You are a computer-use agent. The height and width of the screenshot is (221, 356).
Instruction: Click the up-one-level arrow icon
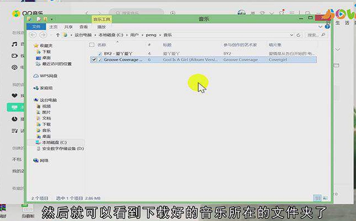(x=58, y=35)
